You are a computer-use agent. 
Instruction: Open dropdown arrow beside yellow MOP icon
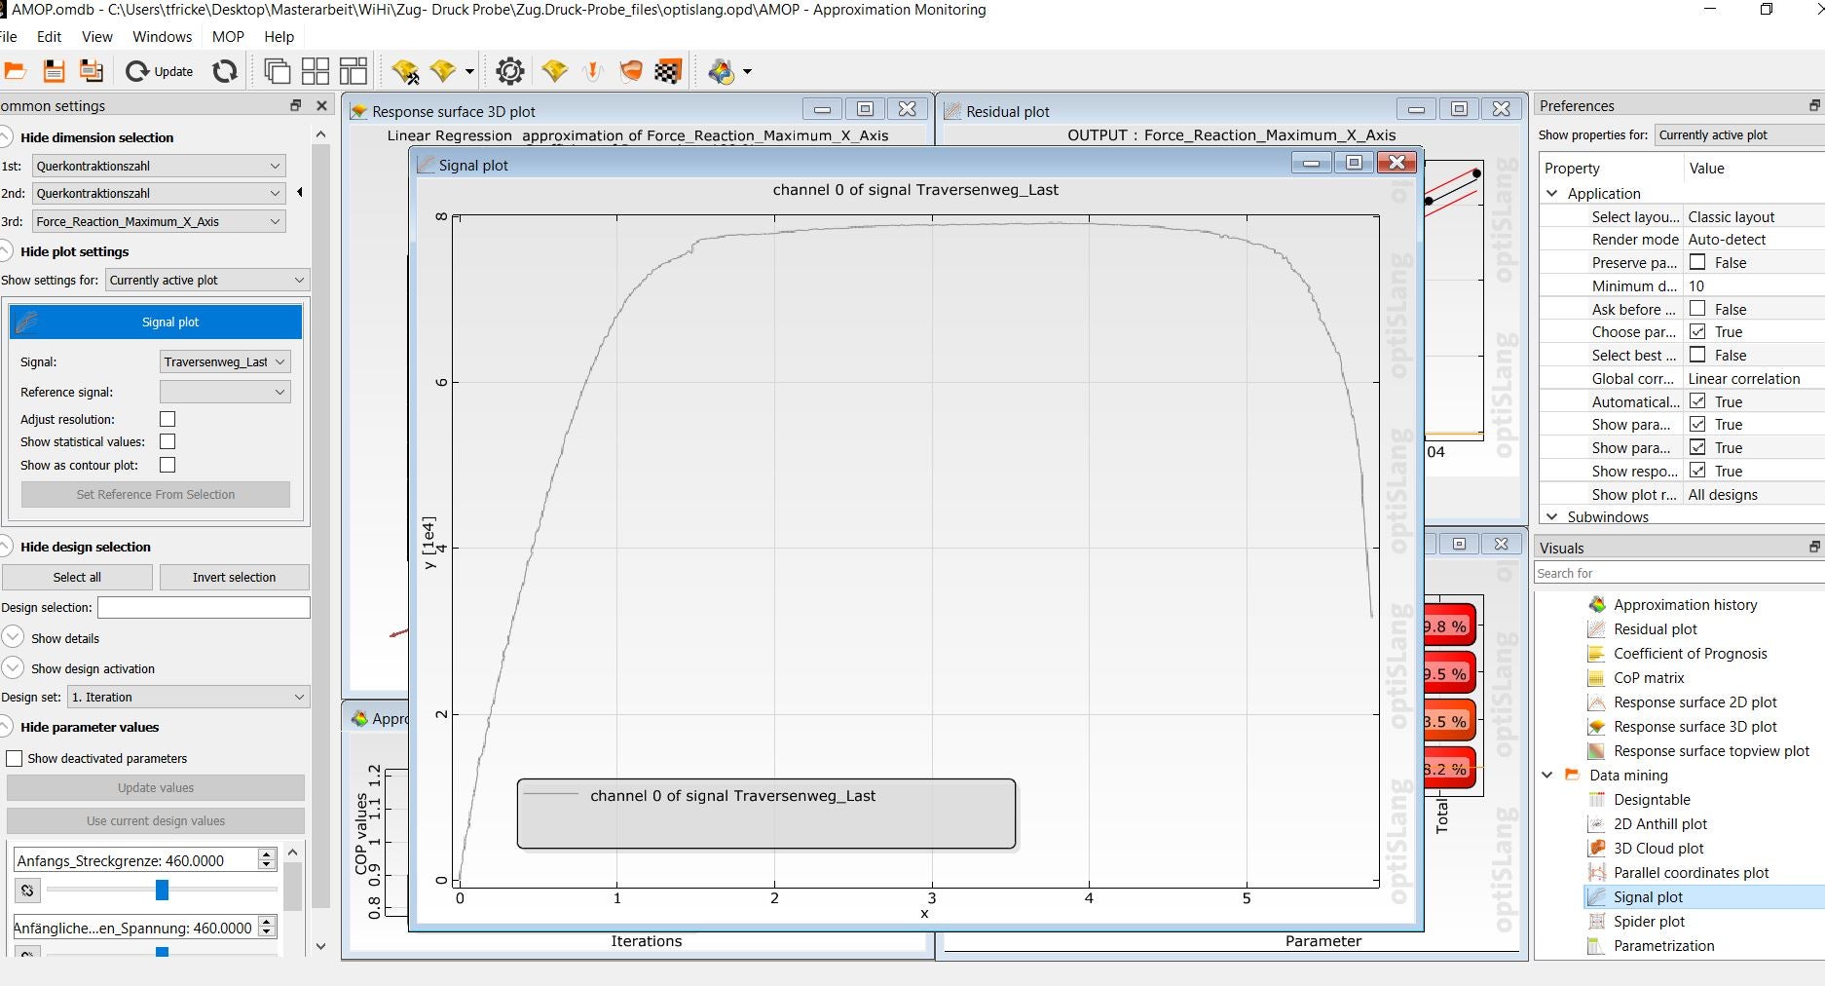[469, 71]
